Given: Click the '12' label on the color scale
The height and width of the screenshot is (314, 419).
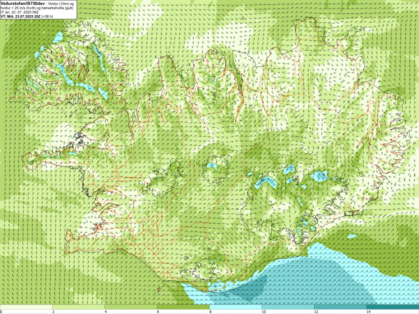Looking at the screenshot, I should [316, 312].
